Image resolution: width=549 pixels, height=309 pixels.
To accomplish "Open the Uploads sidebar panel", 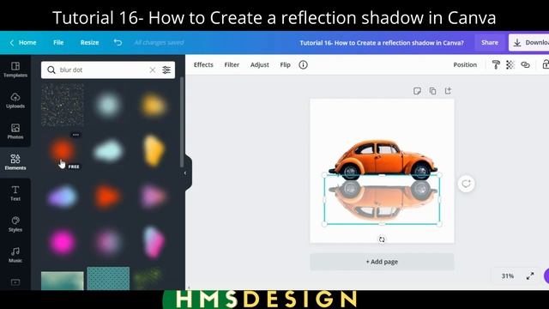I will tap(15, 100).
